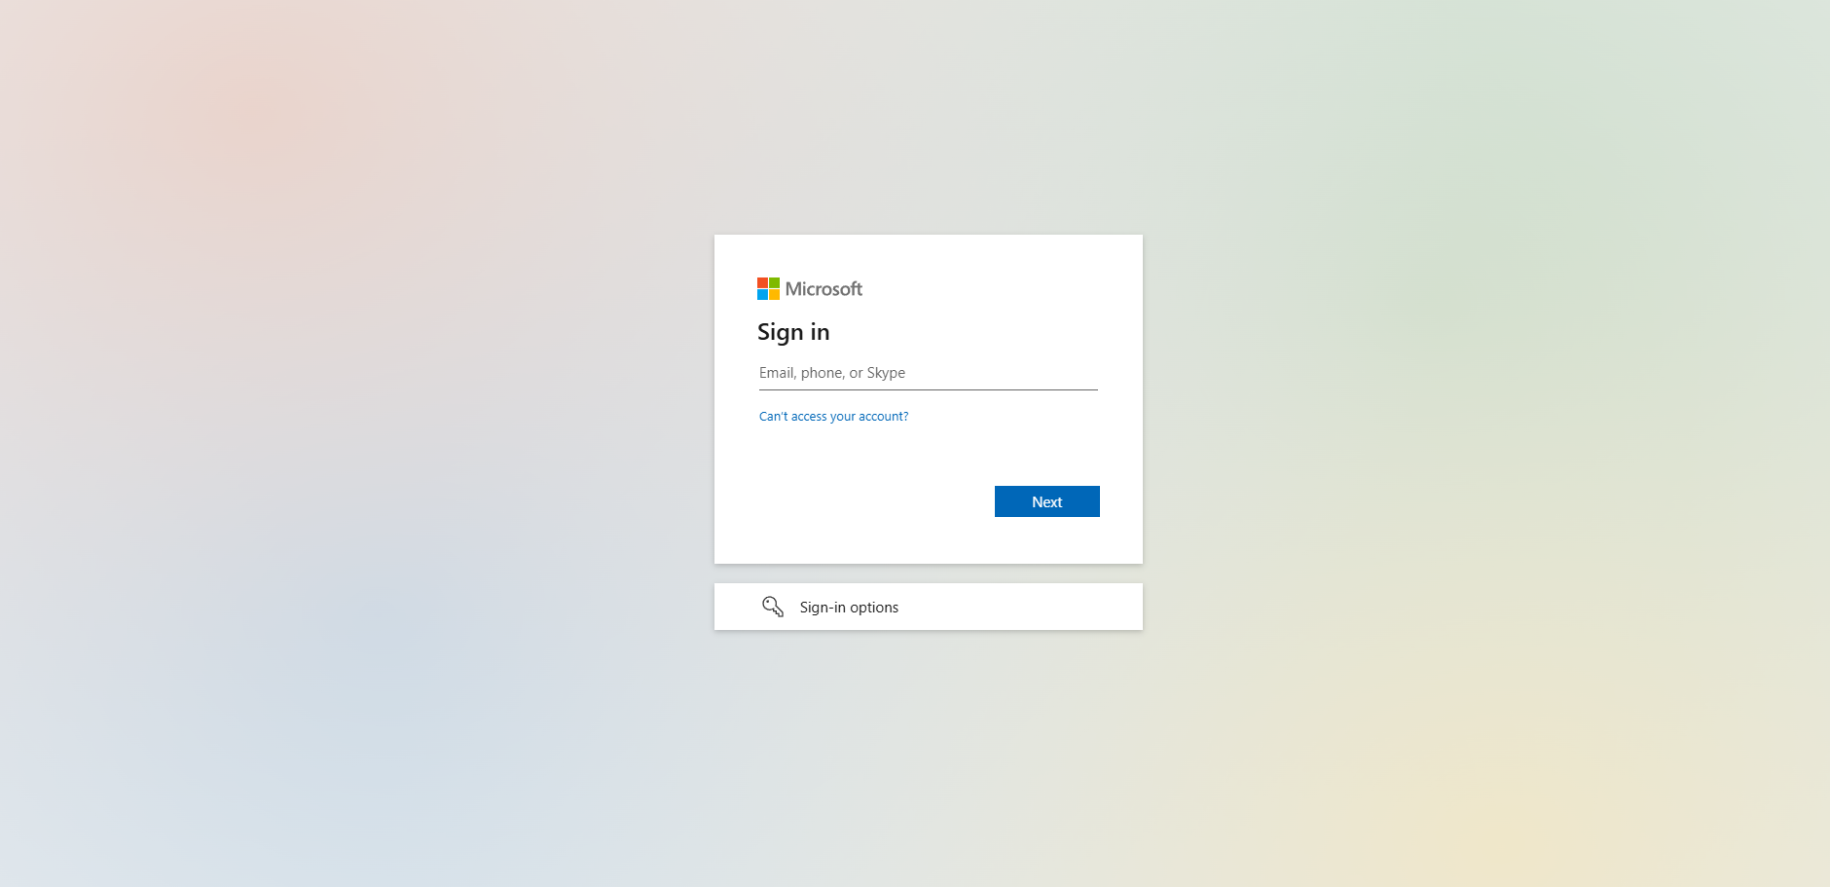
Task: Click the green square of the Microsoft logo
Action: (774, 282)
